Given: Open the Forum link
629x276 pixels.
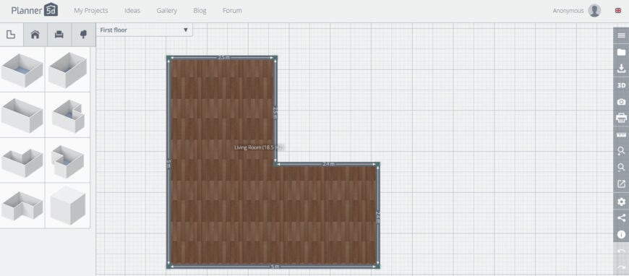Looking at the screenshot, I should click(x=232, y=11).
